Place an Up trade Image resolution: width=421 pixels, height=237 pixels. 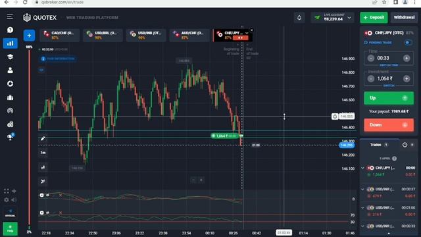tap(389, 98)
